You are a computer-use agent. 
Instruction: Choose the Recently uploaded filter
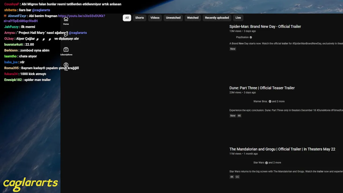tap(217, 18)
